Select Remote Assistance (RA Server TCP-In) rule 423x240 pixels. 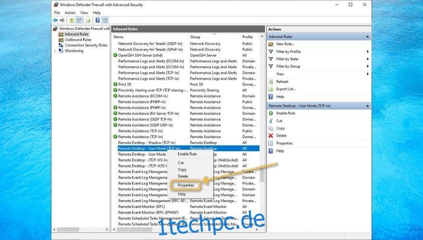point(149,113)
